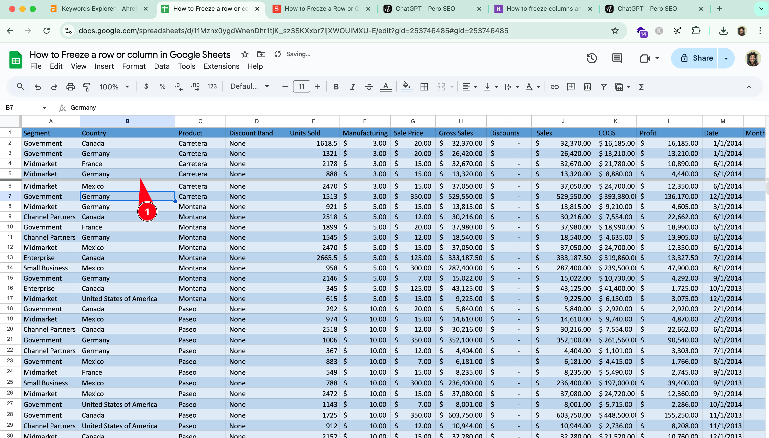
Task: Click the font size field
Action: pyautogui.click(x=301, y=87)
